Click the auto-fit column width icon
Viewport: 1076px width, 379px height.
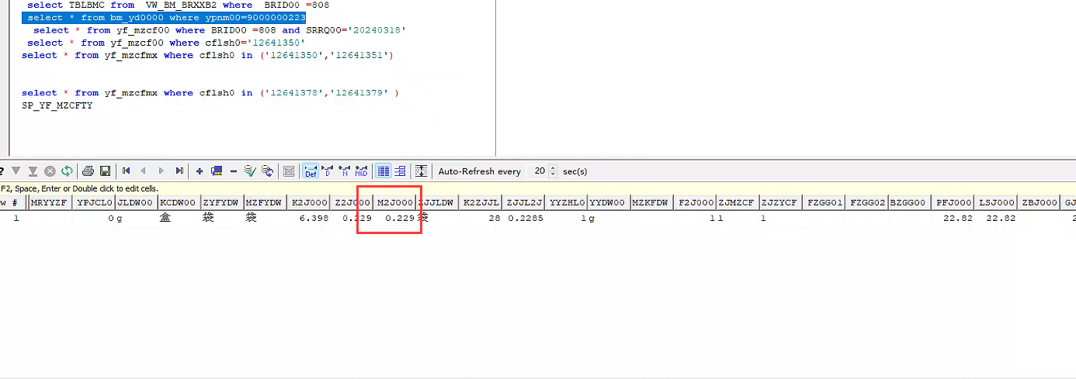coord(421,171)
